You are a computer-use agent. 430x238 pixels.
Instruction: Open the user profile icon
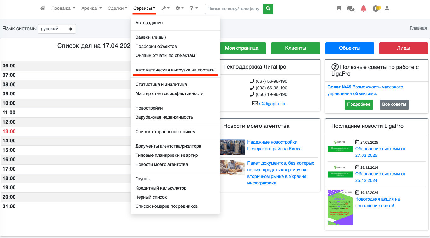387,9
